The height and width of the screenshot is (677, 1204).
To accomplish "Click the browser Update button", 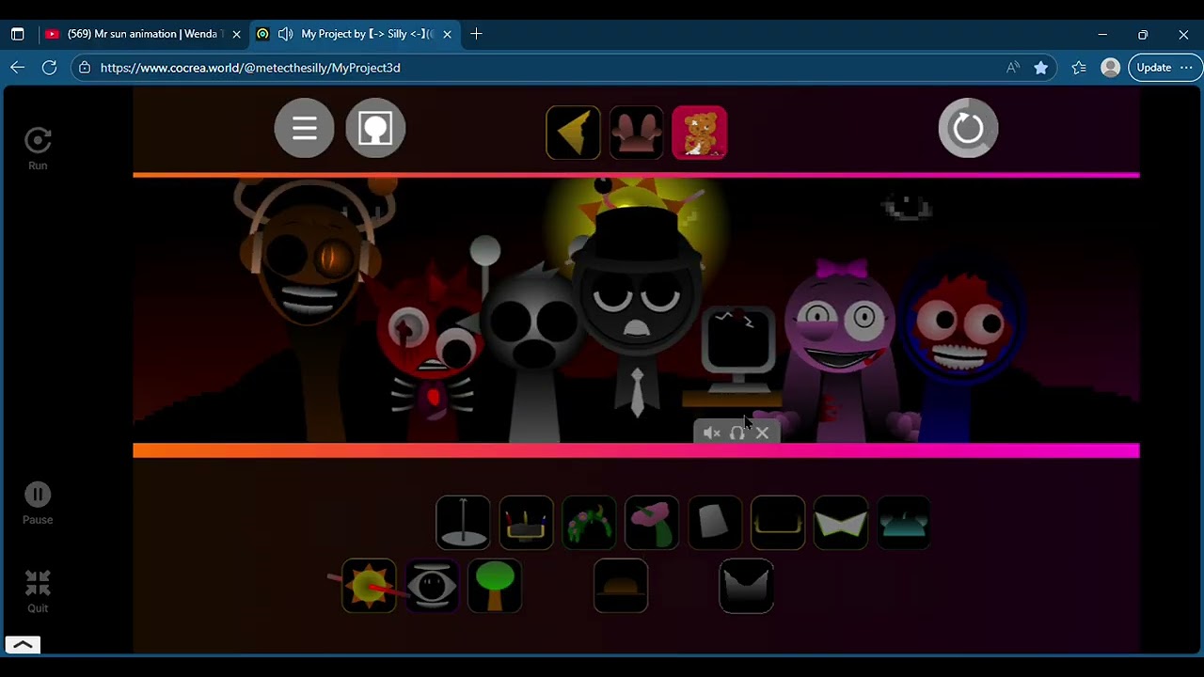I will [1165, 68].
